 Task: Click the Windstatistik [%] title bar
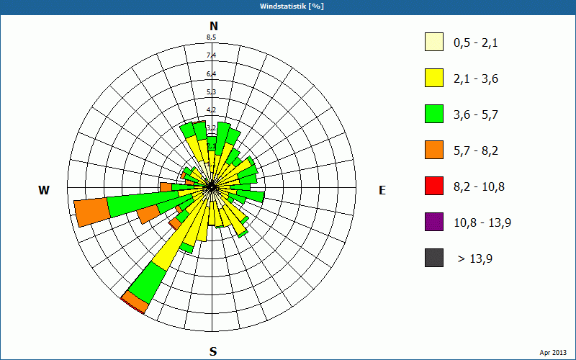tap(288, 6)
